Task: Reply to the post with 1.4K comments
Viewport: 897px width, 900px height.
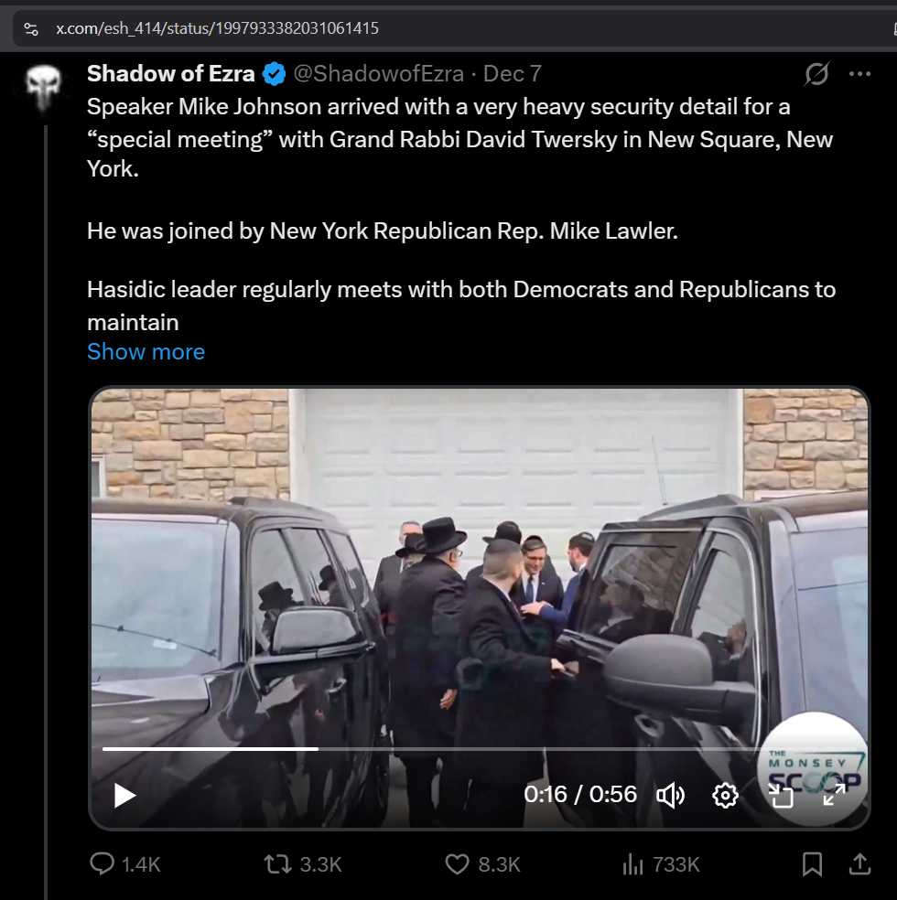Action: point(103,863)
